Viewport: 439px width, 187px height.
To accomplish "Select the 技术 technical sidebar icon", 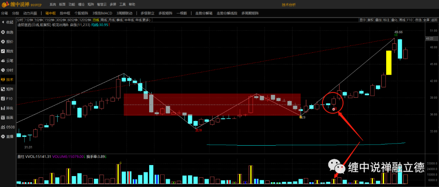I will [x=8, y=80].
